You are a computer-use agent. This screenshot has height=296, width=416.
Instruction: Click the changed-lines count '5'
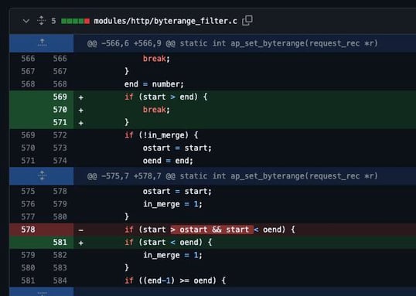tap(53, 21)
